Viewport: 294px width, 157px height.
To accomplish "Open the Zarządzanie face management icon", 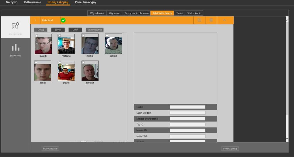I will (x=16, y=26).
